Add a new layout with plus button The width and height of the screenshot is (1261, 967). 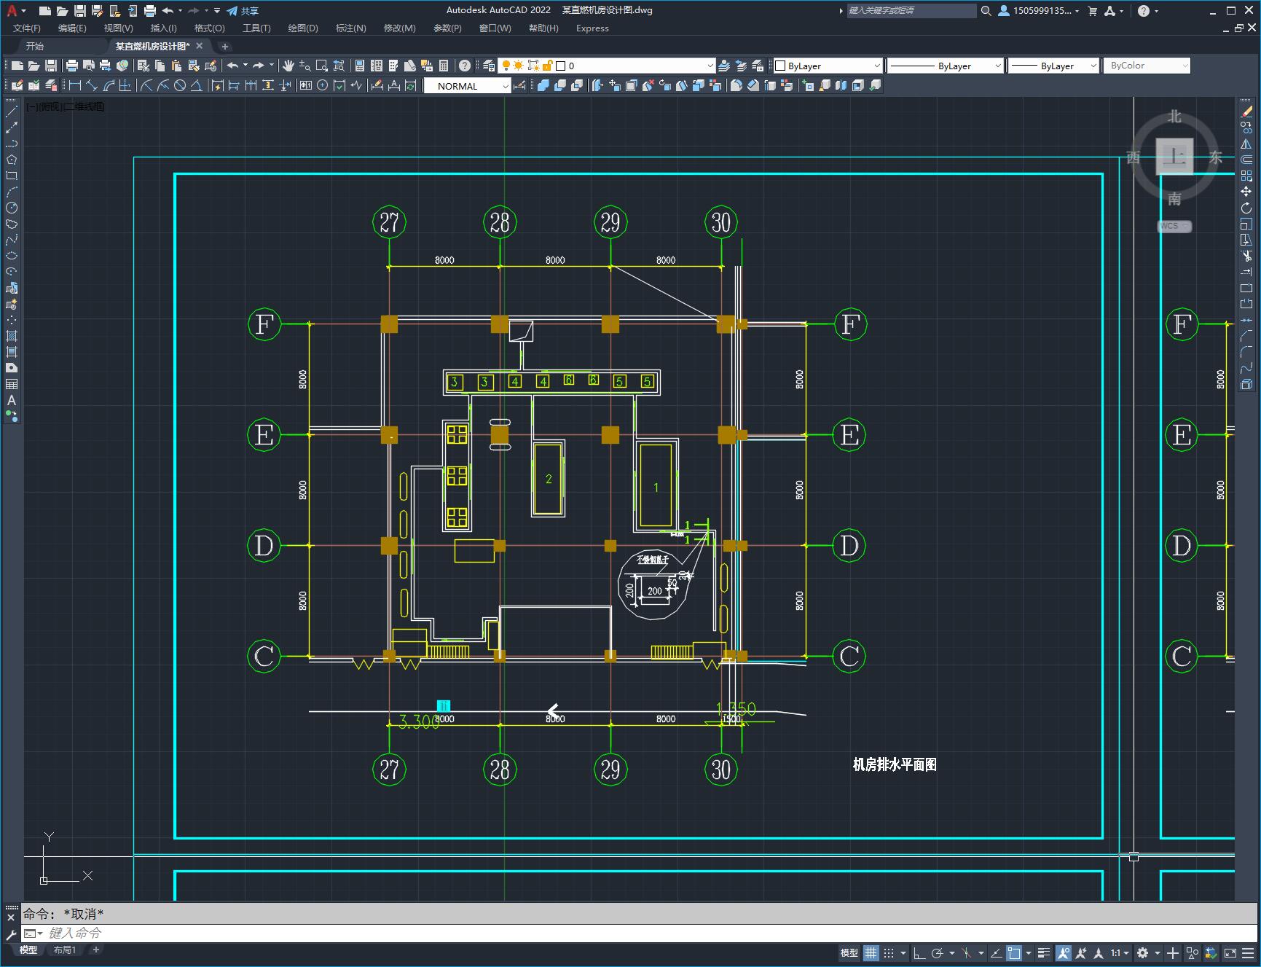[x=95, y=950]
